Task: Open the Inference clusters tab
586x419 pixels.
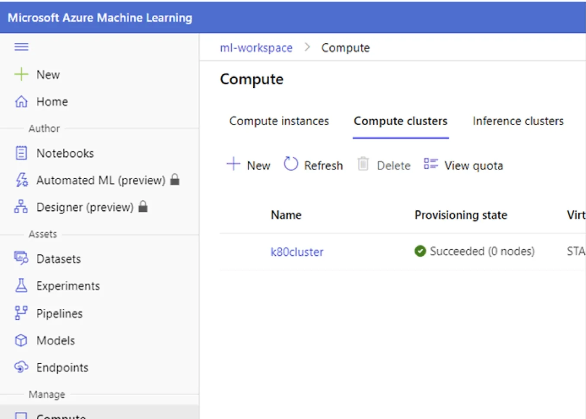Action: (x=518, y=121)
